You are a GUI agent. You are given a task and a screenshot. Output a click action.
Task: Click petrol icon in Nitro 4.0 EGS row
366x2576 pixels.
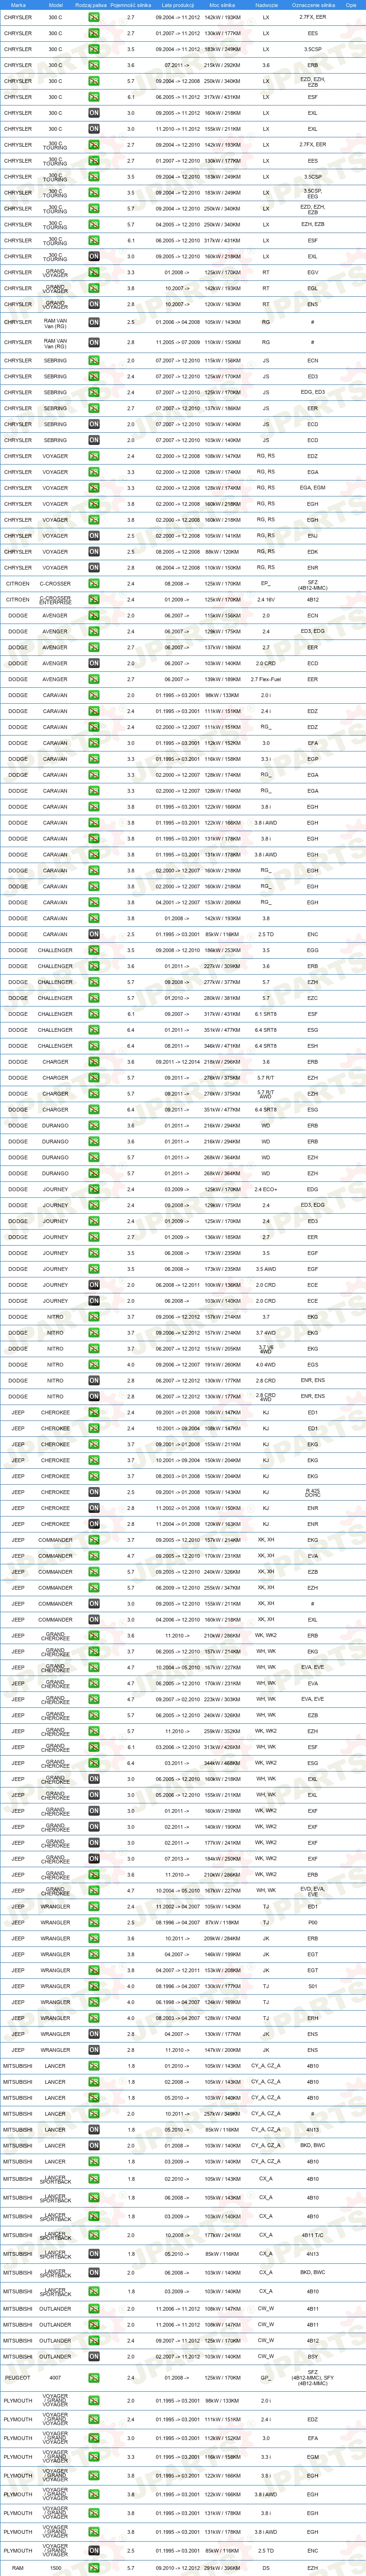(x=94, y=1365)
